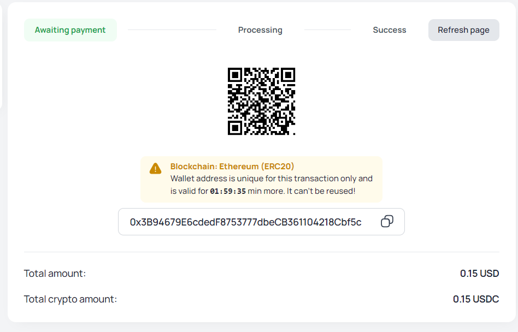
Task: Click the 0.15 USD total amount value
Action: coord(479,274)
